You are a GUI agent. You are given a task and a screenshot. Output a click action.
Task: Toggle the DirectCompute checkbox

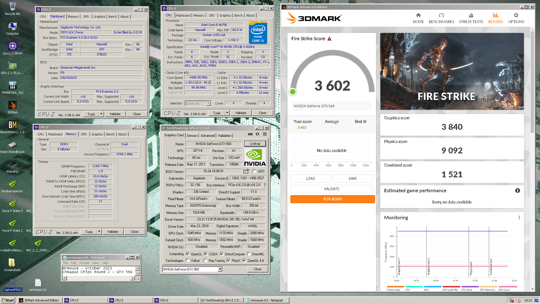[222, 254]
